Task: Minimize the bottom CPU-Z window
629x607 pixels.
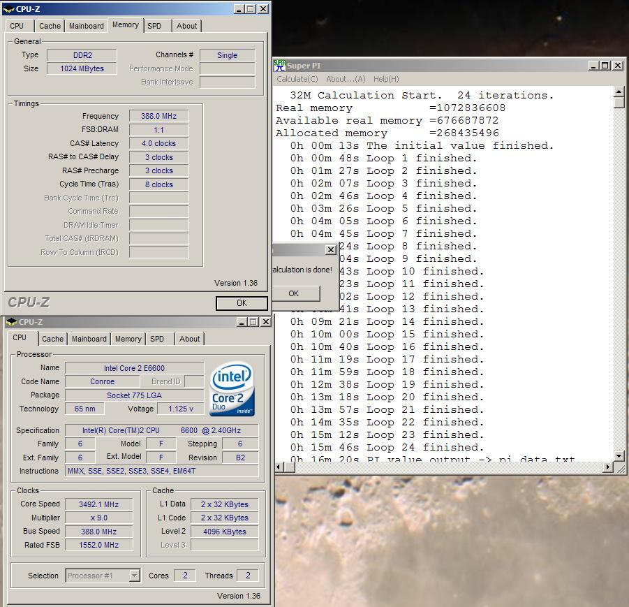Action: 242,322
